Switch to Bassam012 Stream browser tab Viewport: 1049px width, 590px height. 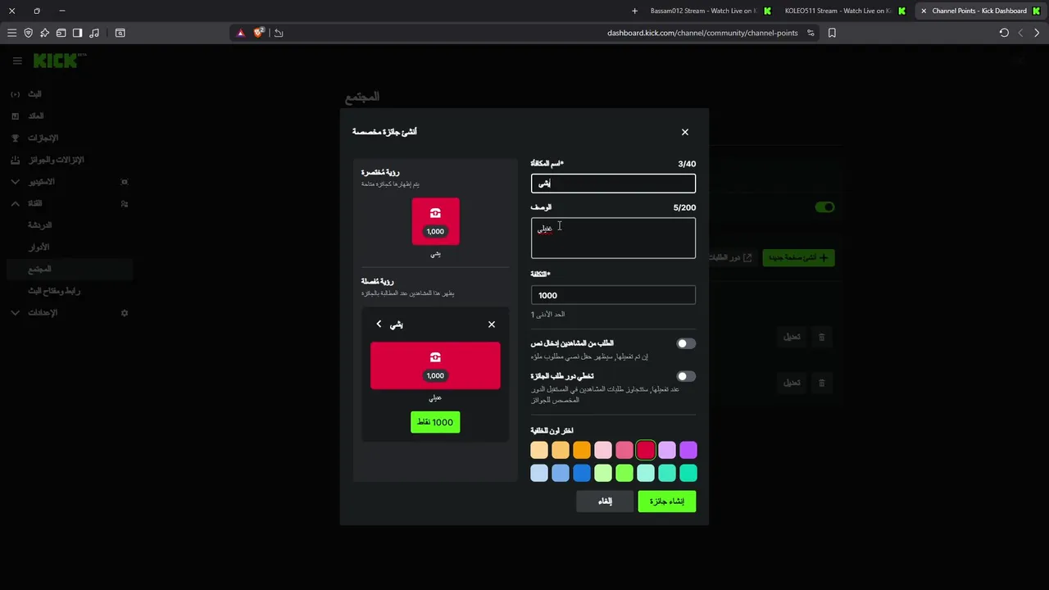710,11
